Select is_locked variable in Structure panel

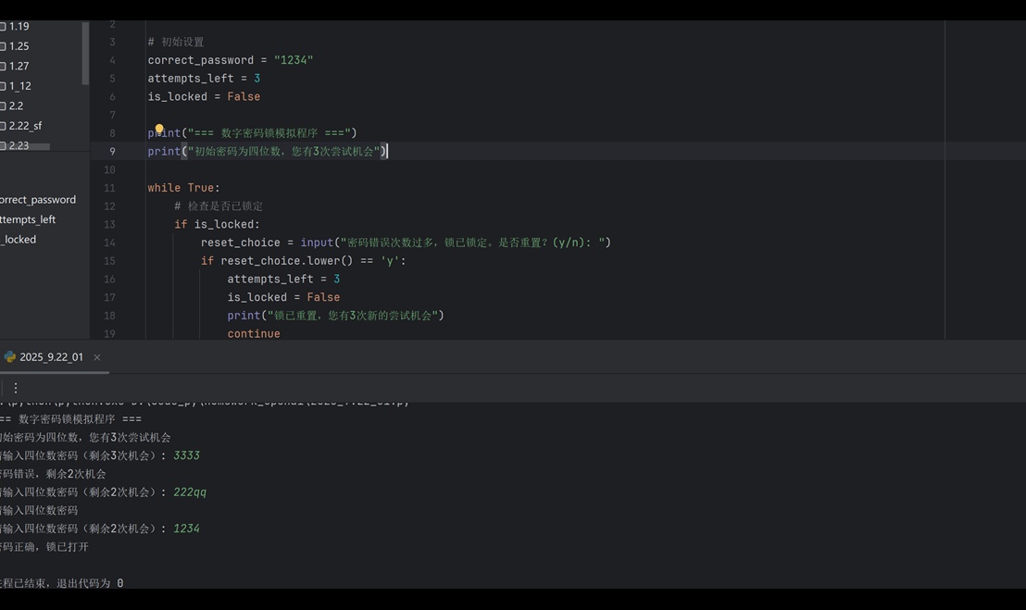click(19, 240)
